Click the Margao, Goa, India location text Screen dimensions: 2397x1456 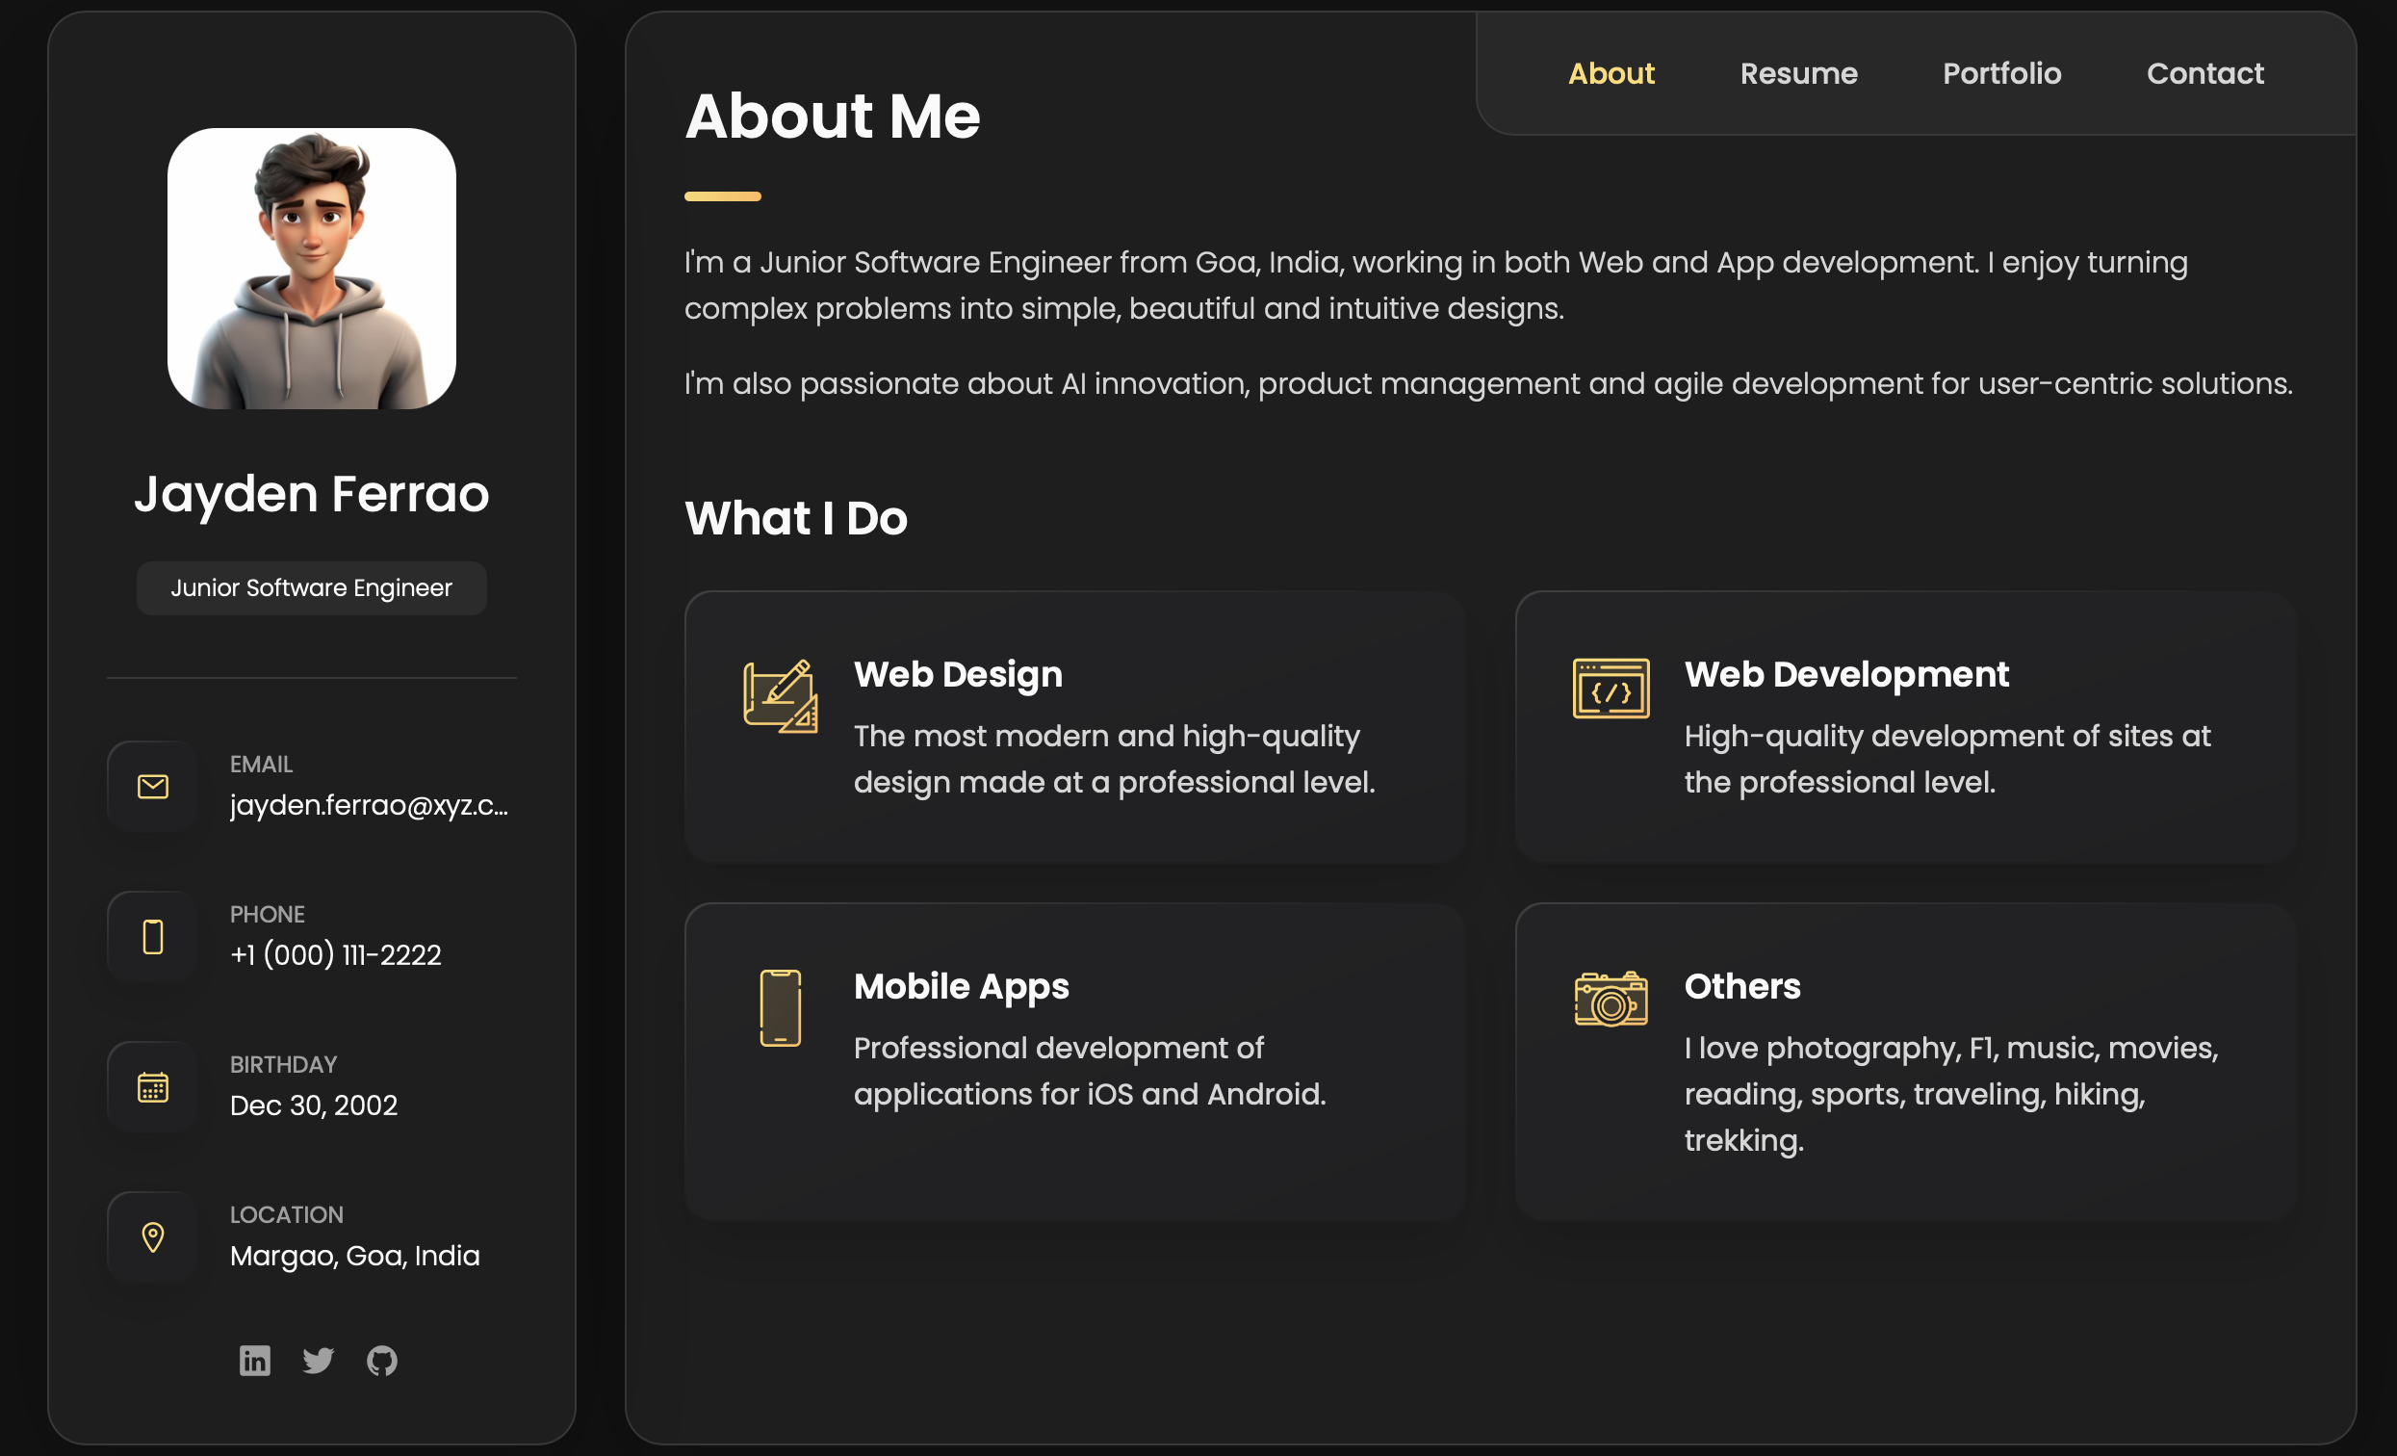coord(355,1256)
